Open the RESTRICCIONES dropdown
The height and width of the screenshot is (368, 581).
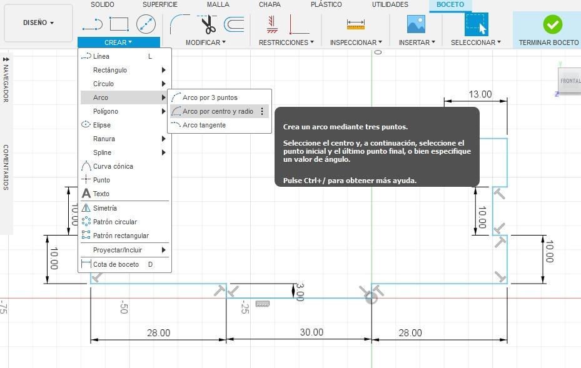[x=286, y=42]
